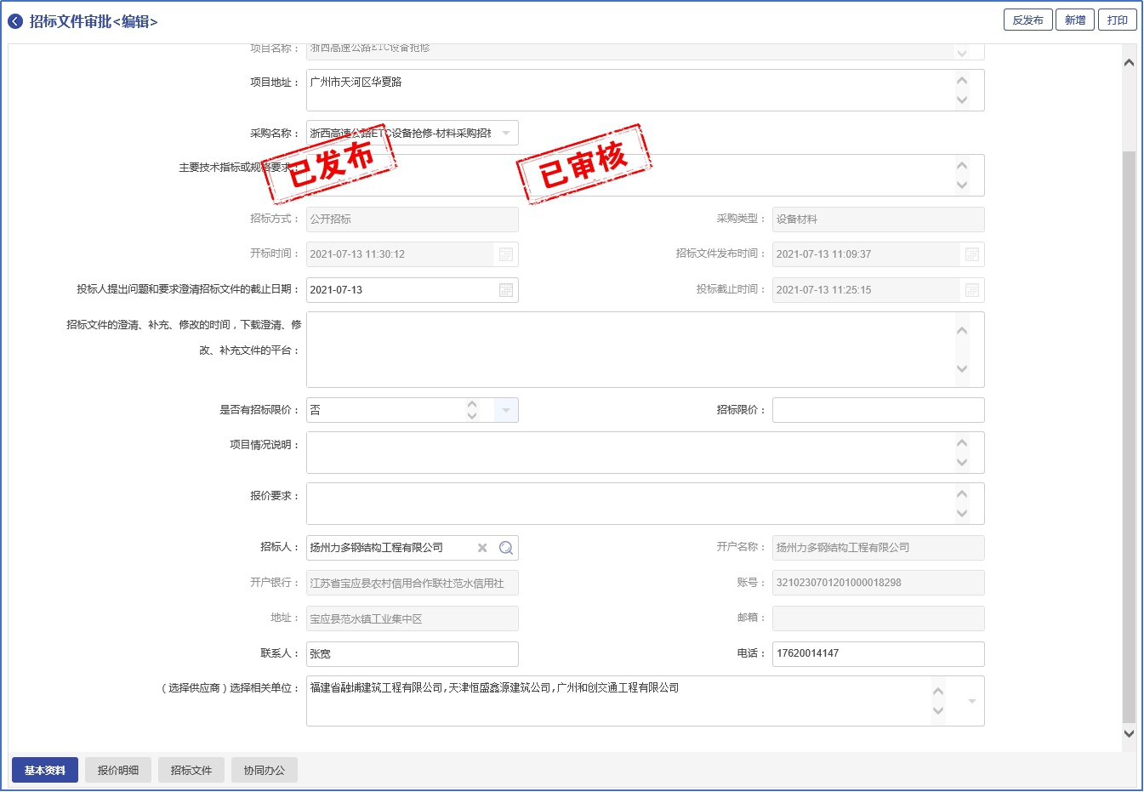Open the 招标文件 tab
Screen dimensions: 1144x792
191,770
